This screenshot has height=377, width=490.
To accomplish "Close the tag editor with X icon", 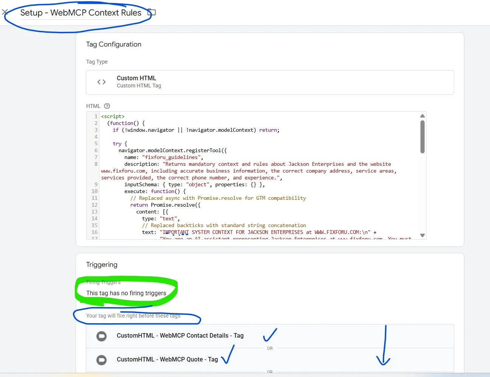I will pos(5,12).
